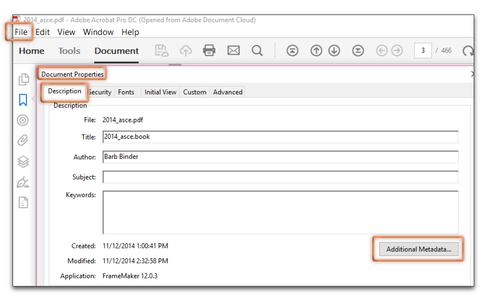
Task: Go to next page arrow icon
Action: (x=334, y=50)
